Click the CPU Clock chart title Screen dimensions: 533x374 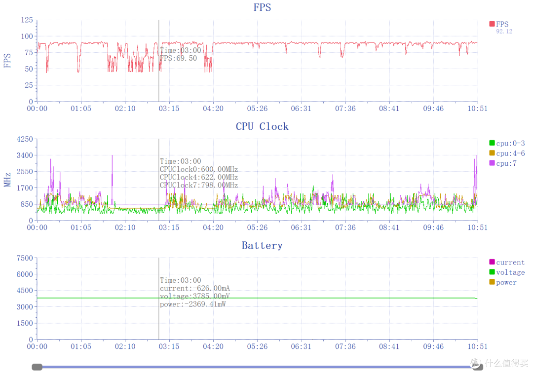coord(262,126)
